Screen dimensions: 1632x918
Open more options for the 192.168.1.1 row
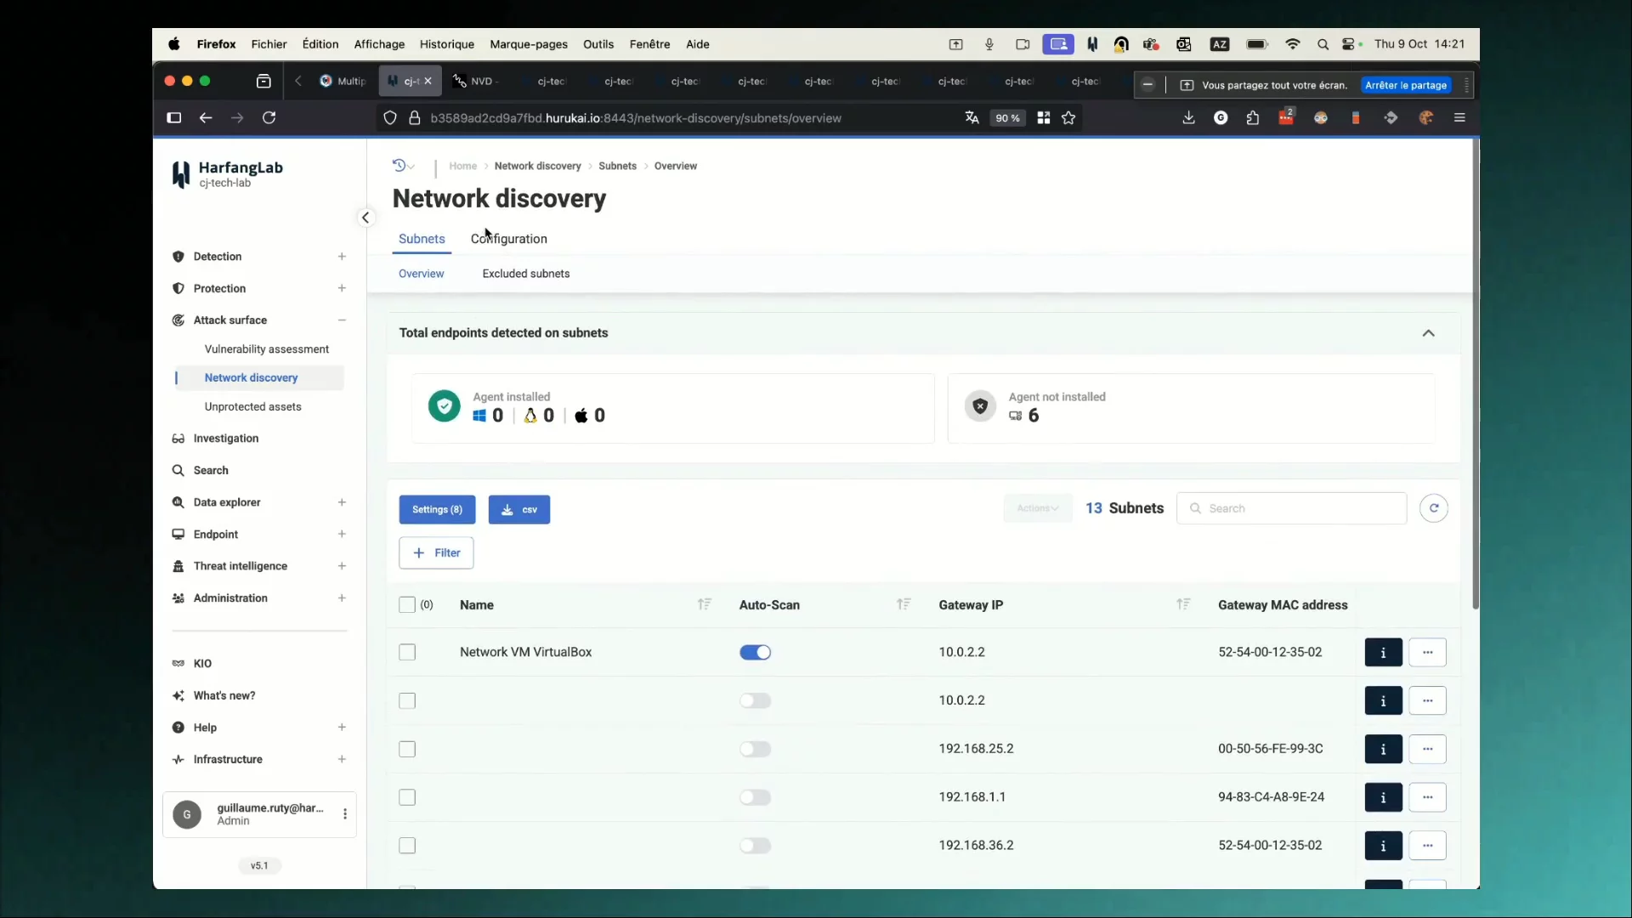tap(1427, 797)
